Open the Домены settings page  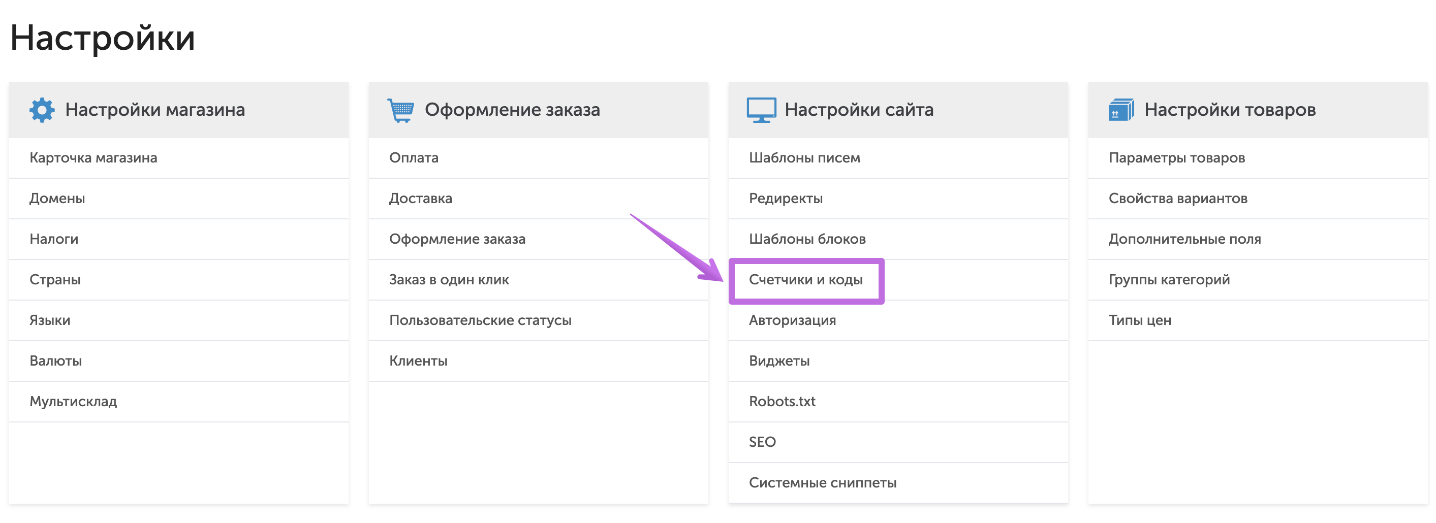(57, 199)
